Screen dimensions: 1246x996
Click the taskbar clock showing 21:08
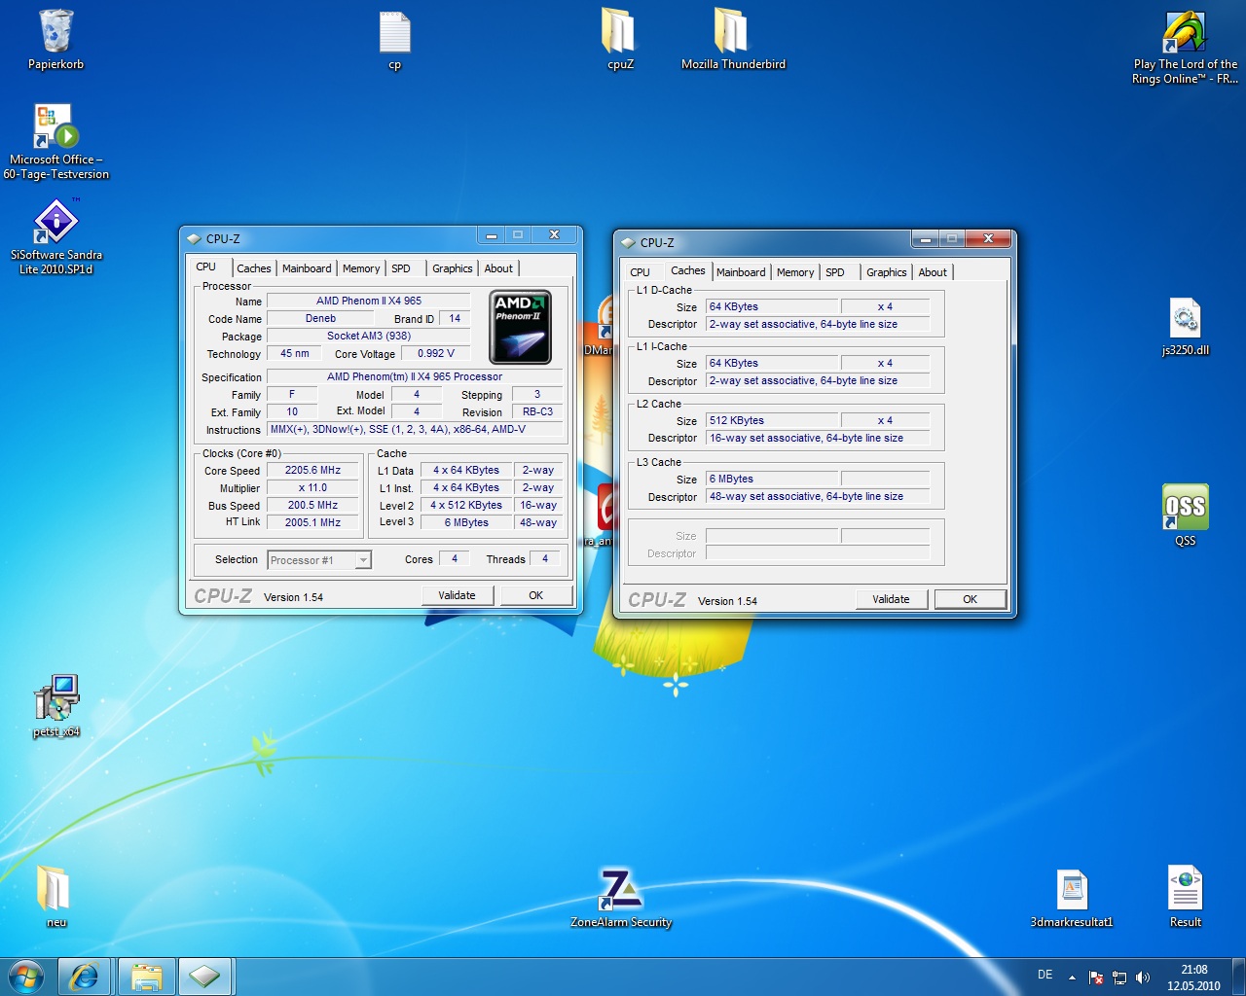(x=1193, y=978)
